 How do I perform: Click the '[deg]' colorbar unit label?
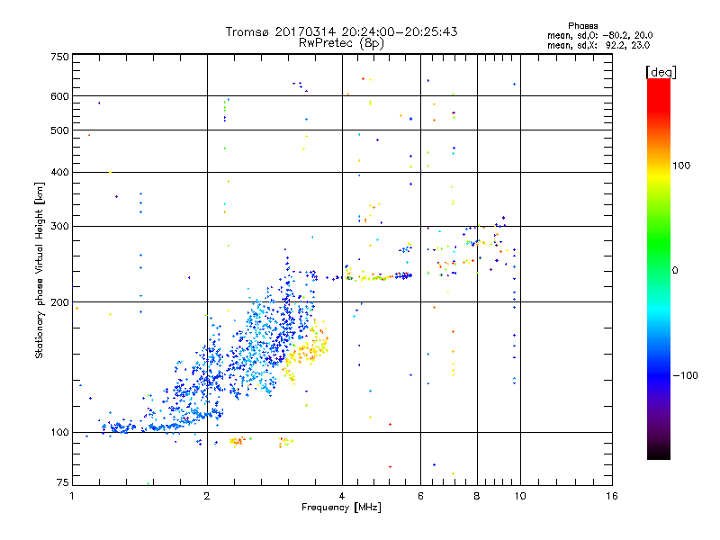pos(661,72)
